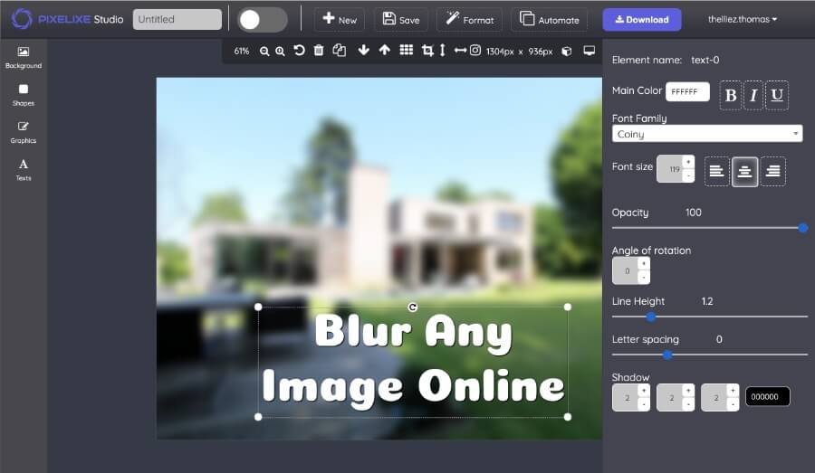Open the Shapes panel in sidebar
Viewport: 815px width, 473px height.
click(24, 94)
